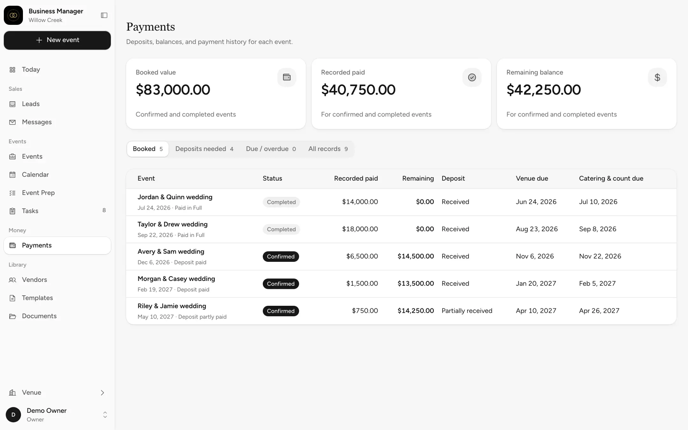Open Avery & Sam wedding record
The width and height of the screenshot is (688, 430).
pos(401,257)
